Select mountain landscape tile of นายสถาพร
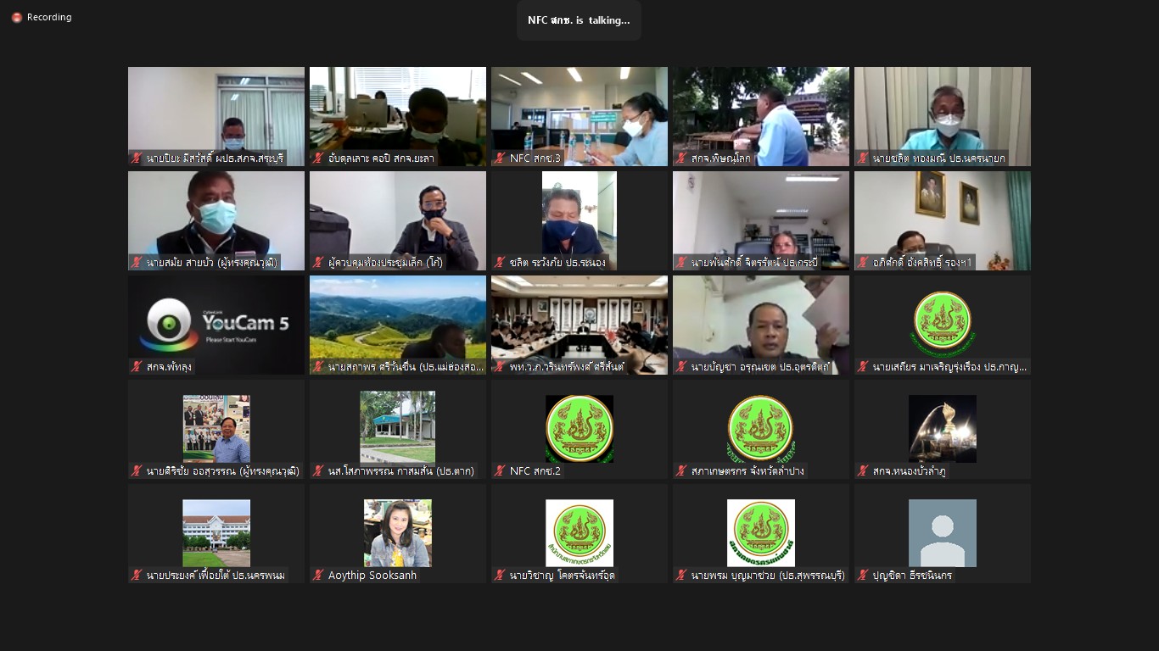Viewport: 1159px width, 651px height. (x=398, y=325)
